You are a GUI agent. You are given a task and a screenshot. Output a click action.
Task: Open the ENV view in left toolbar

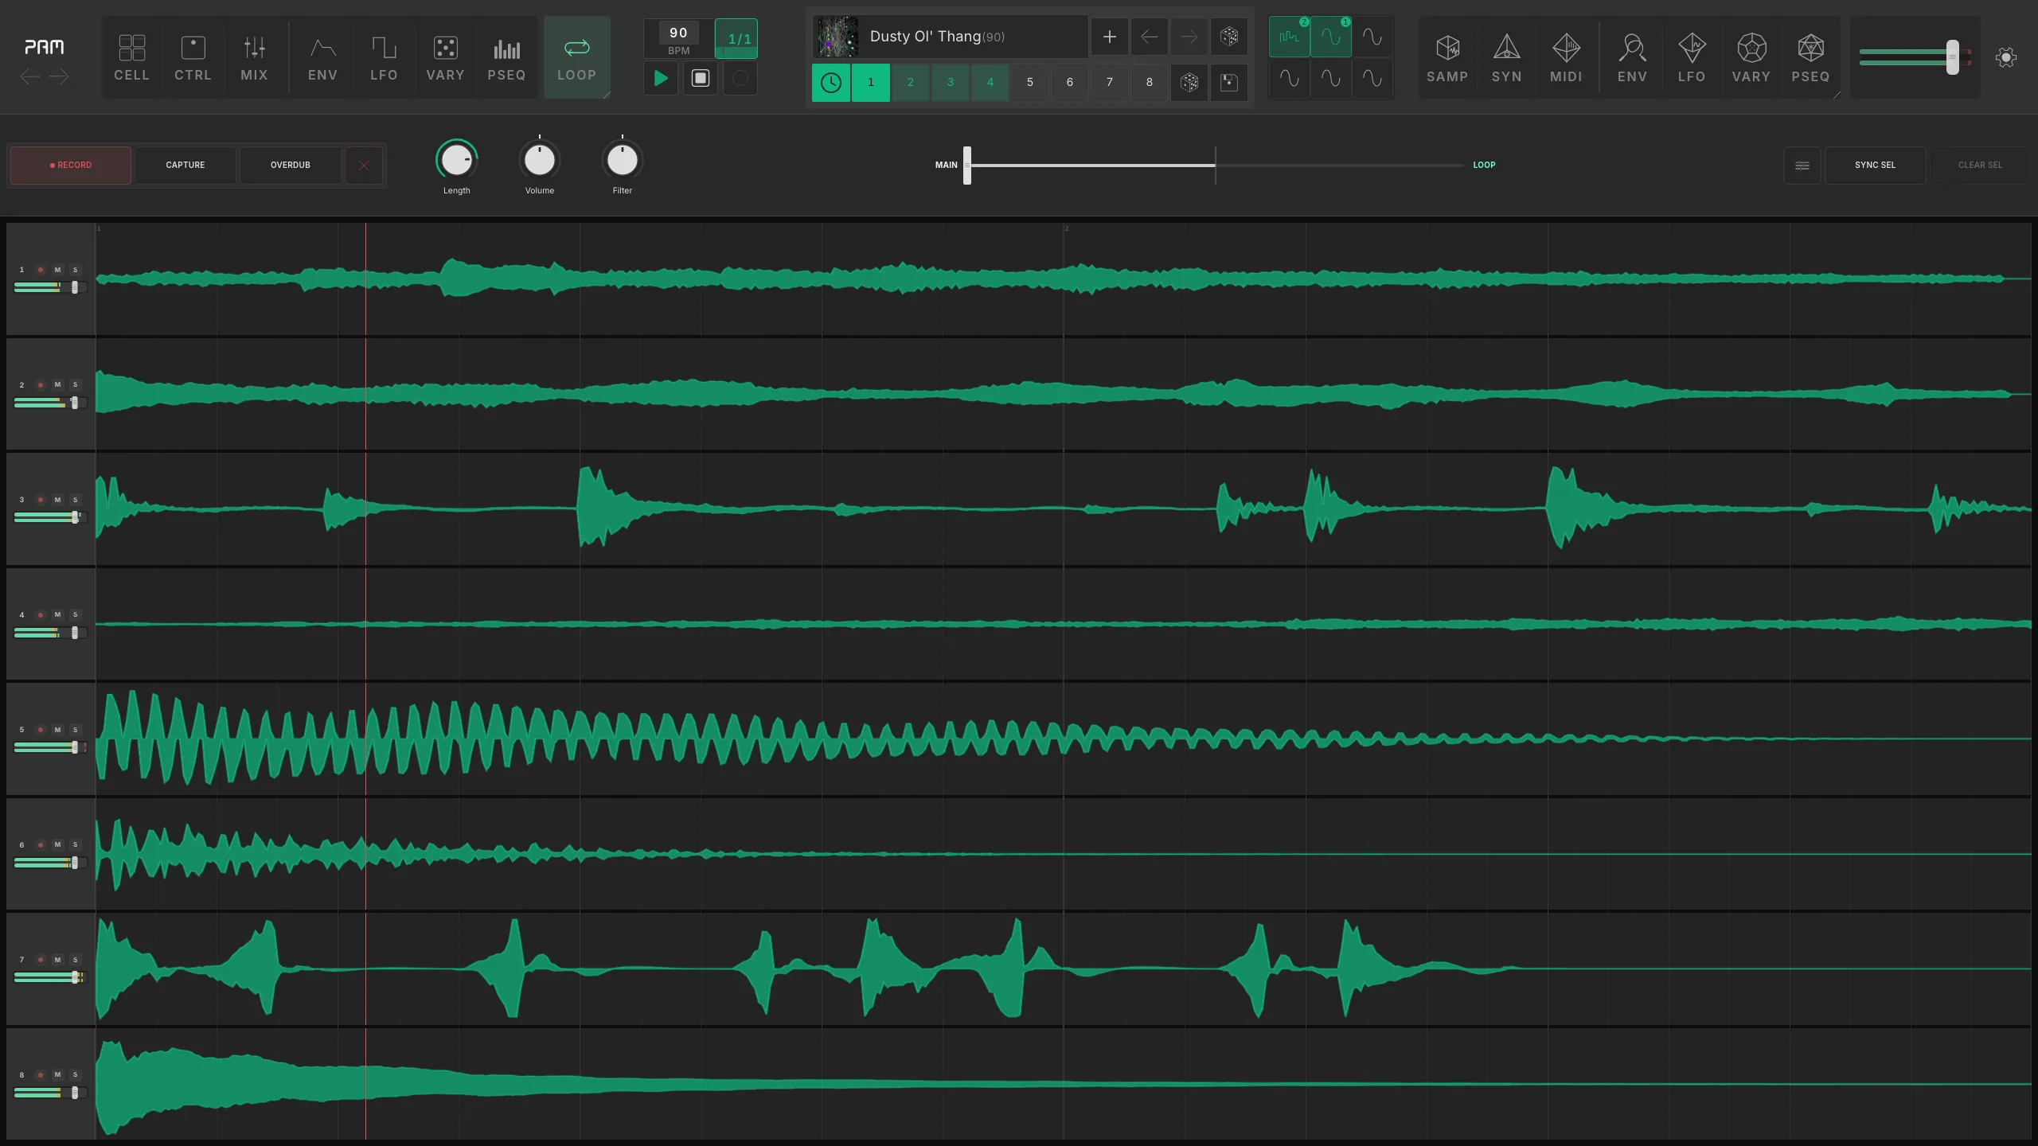click(x=322, y=57)
